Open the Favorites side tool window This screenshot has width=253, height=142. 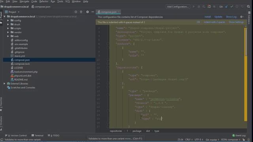[1, 104]
